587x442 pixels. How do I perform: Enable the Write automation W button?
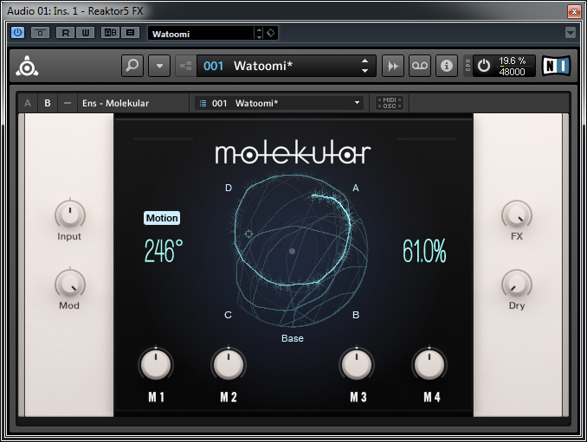click(85, 33)
